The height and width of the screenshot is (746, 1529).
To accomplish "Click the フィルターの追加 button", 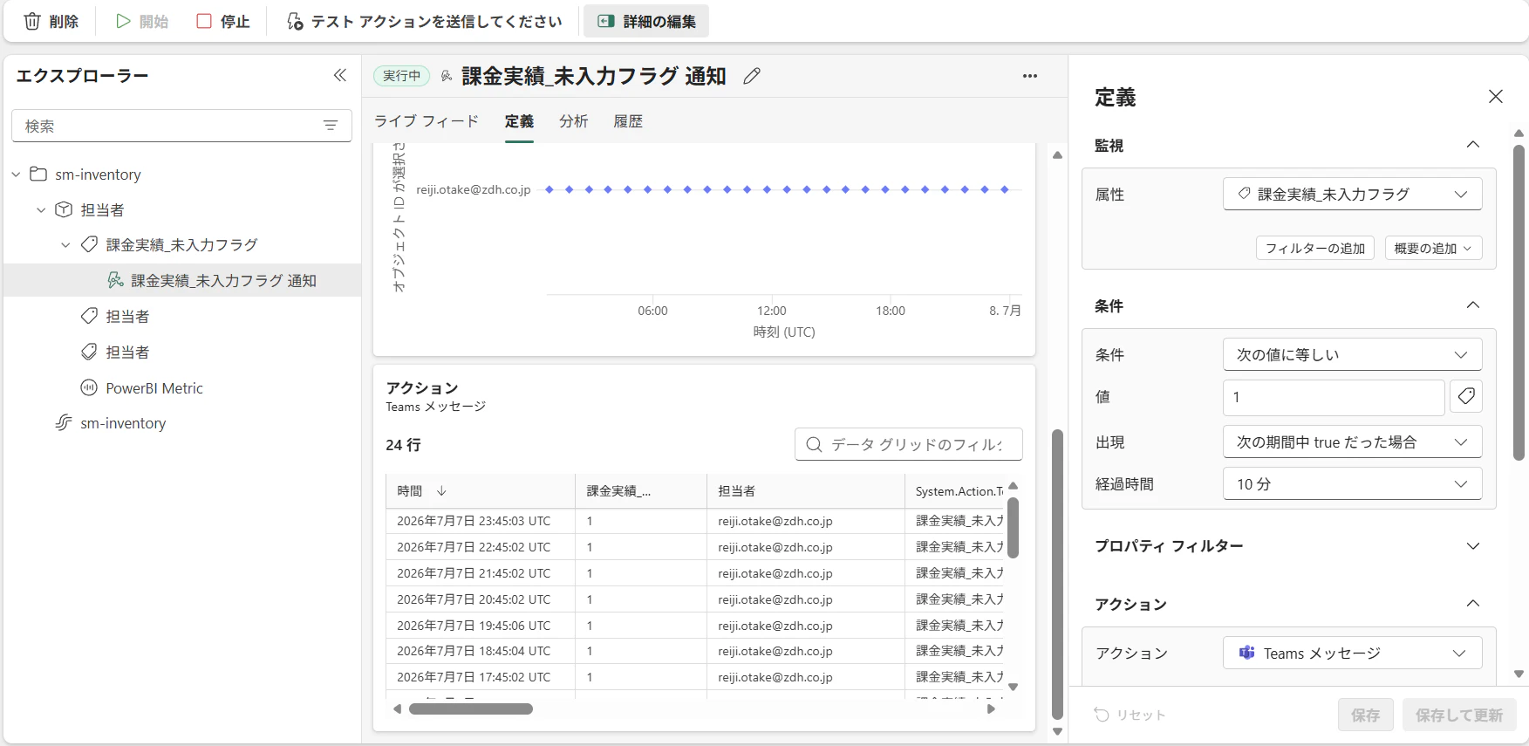I will (1315, 249).
